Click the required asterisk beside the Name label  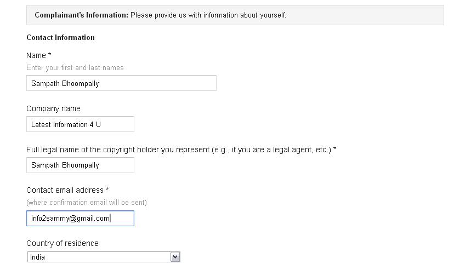point(49,55)
